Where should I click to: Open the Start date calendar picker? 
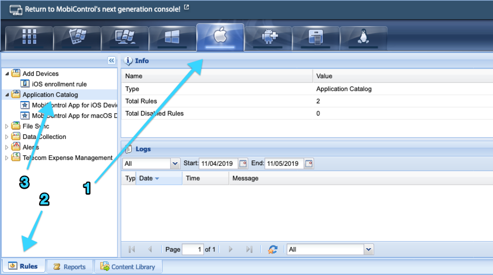tap(243, 163)
